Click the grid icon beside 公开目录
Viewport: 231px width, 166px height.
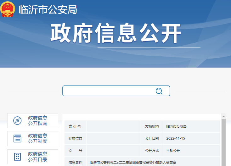click(x=17, y=157)
